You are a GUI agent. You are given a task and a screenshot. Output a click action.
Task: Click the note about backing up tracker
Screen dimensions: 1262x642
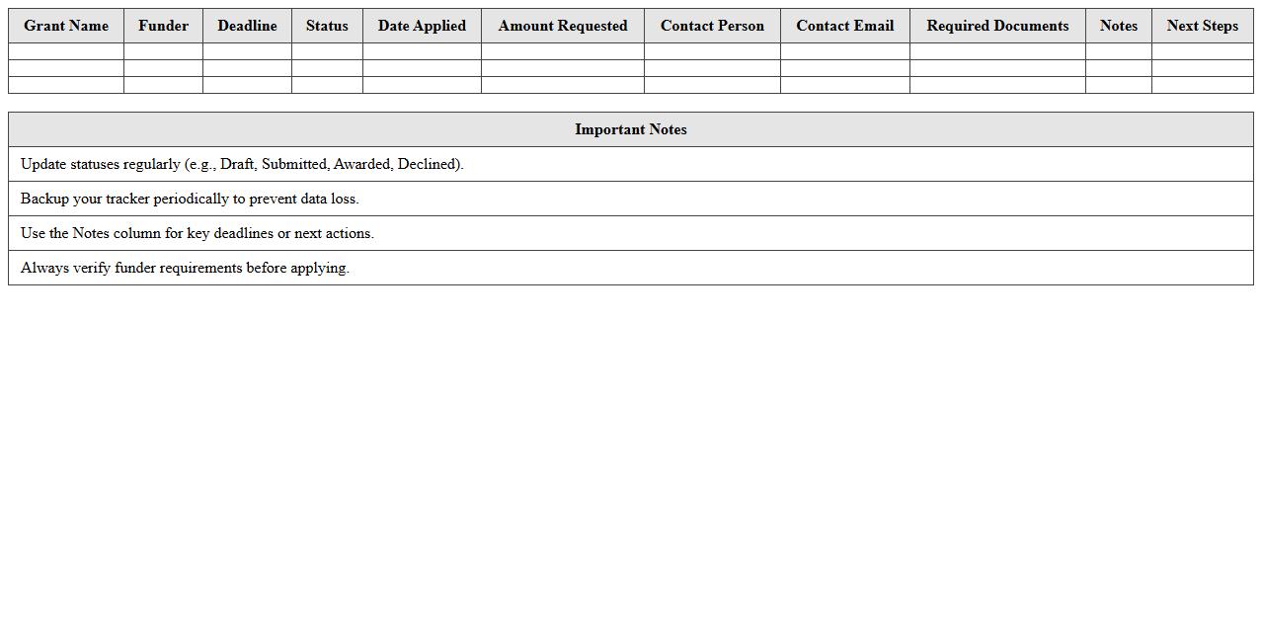tap(190, 199)
